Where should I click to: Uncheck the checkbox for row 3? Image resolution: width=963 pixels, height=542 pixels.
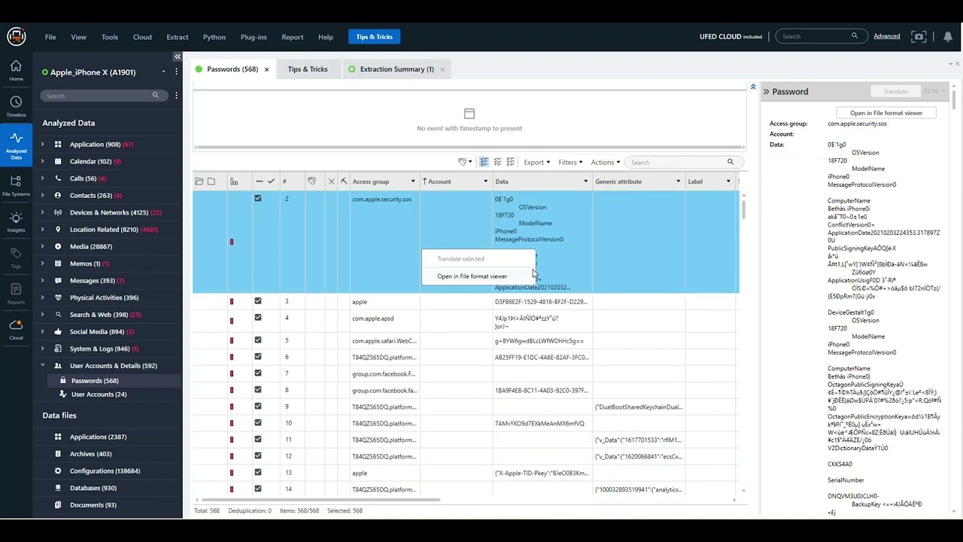(x=258, y=301)
